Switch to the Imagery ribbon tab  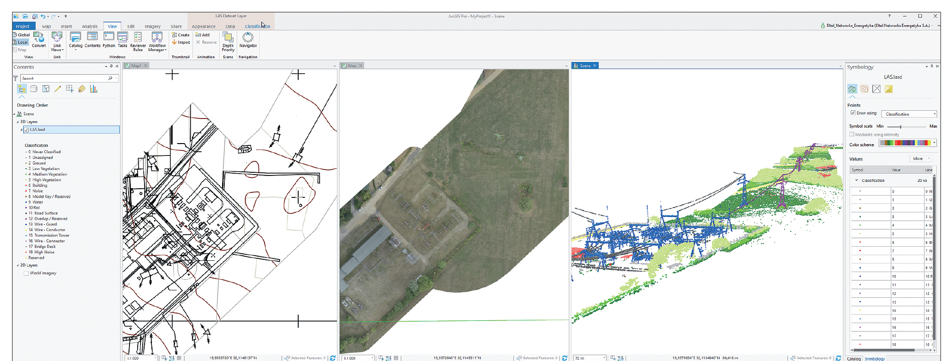[x=153, y=26]
